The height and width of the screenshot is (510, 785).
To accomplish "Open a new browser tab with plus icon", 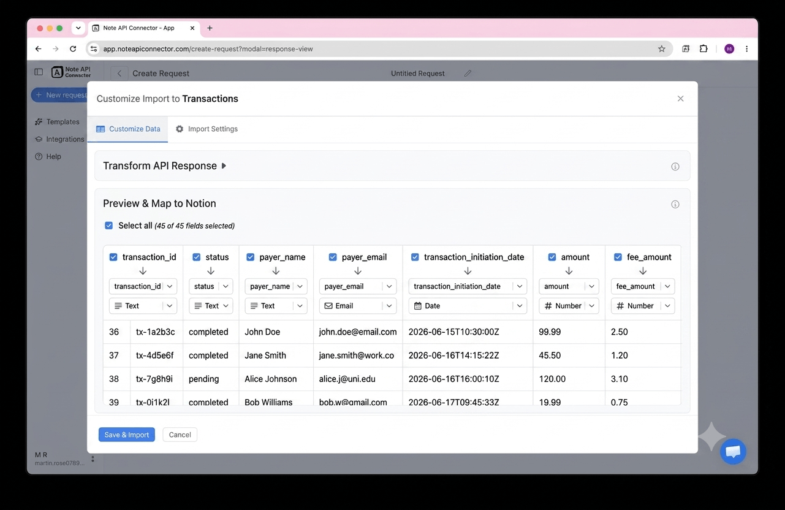I will [210, 28].
